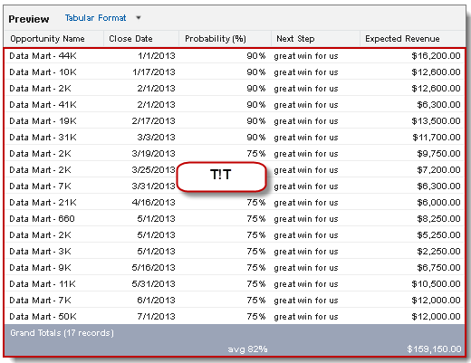Select the 'Data Mart - 3K' cell
The width and height of the screenshot is (471, 363).
40,252
